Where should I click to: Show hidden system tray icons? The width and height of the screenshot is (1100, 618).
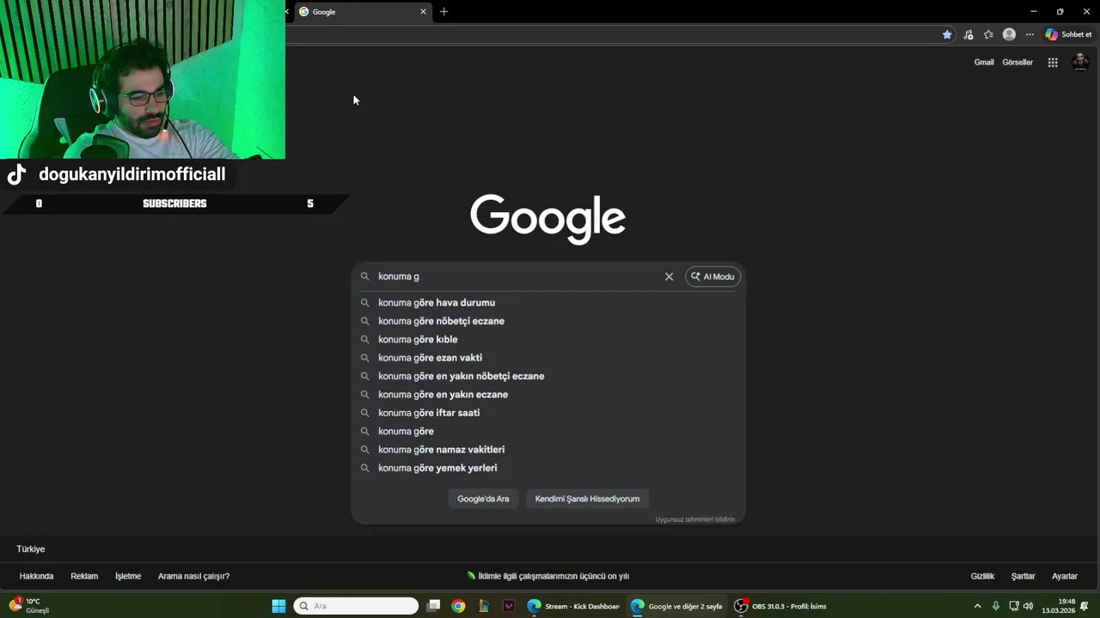coord(977,606)
